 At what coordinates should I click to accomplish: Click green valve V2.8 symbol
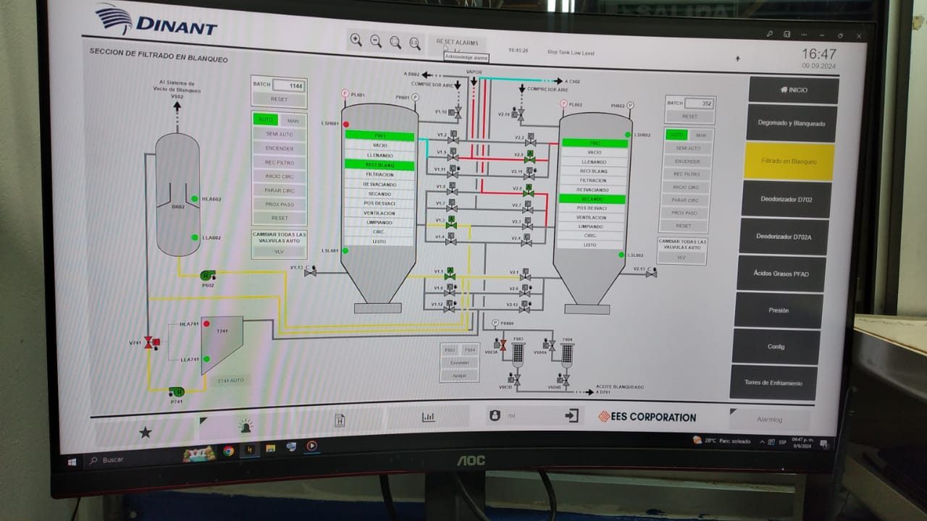tap(528, 190)
